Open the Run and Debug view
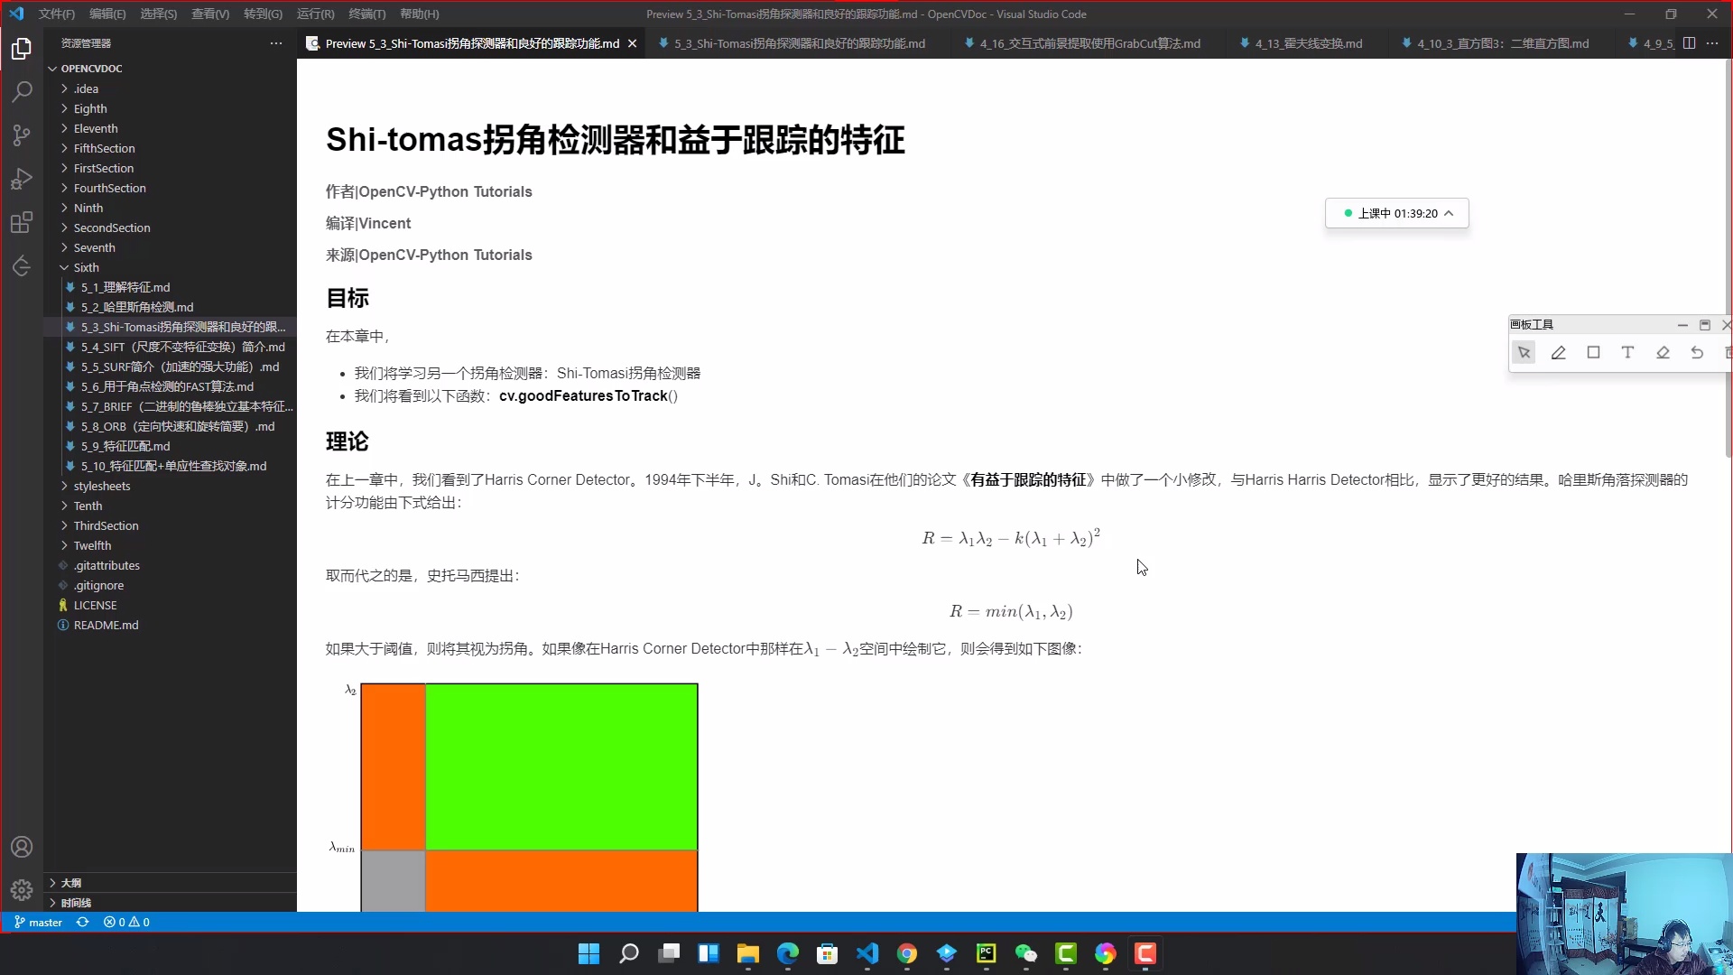Viewport: 1733px width, 975px height. pos(22,179)
